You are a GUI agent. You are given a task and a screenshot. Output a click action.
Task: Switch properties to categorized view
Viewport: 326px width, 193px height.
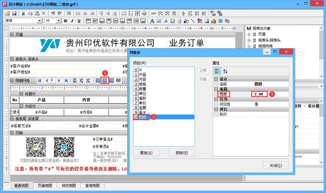(x=217, y=71)
